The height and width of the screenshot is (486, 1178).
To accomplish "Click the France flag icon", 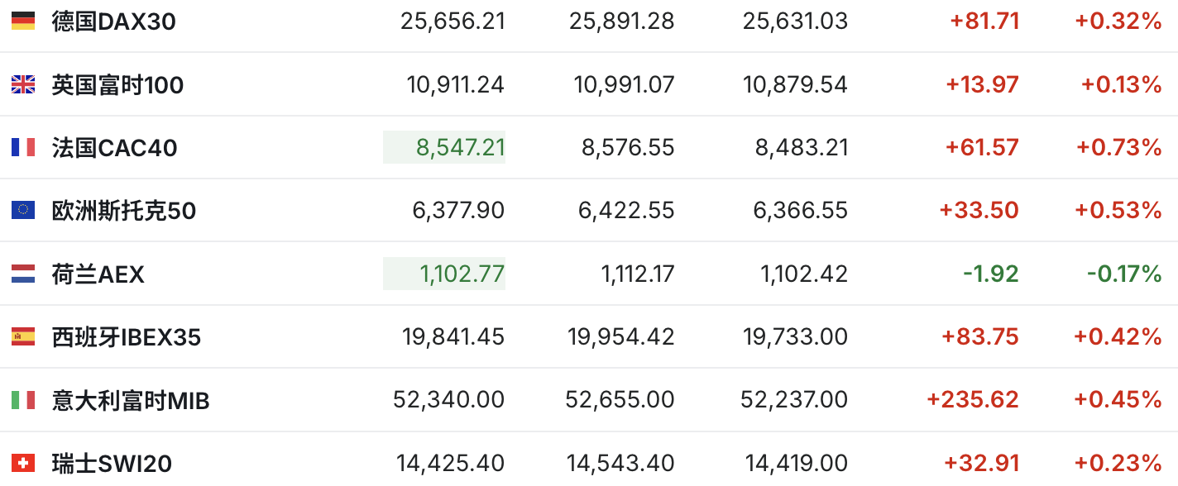I will (x=23, y=147).
